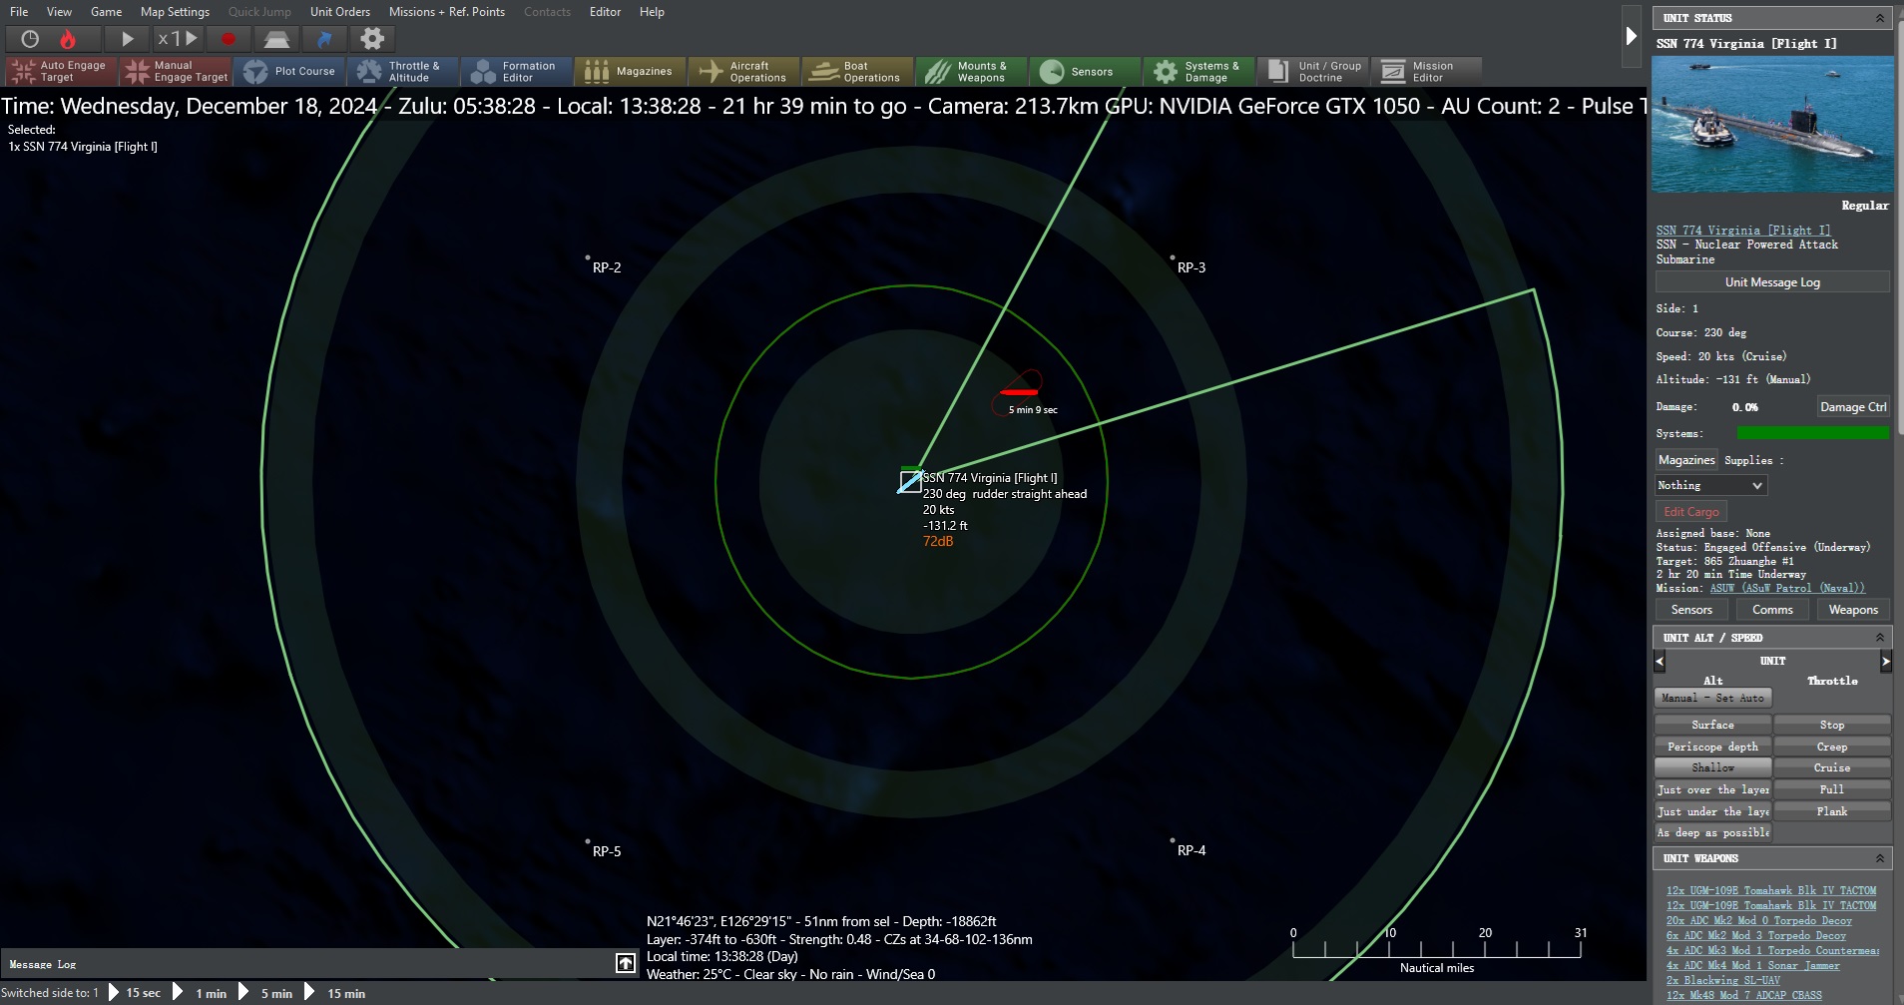Select the Plot Course tool
This screenshot has width=1904, height=1005.
289,71
